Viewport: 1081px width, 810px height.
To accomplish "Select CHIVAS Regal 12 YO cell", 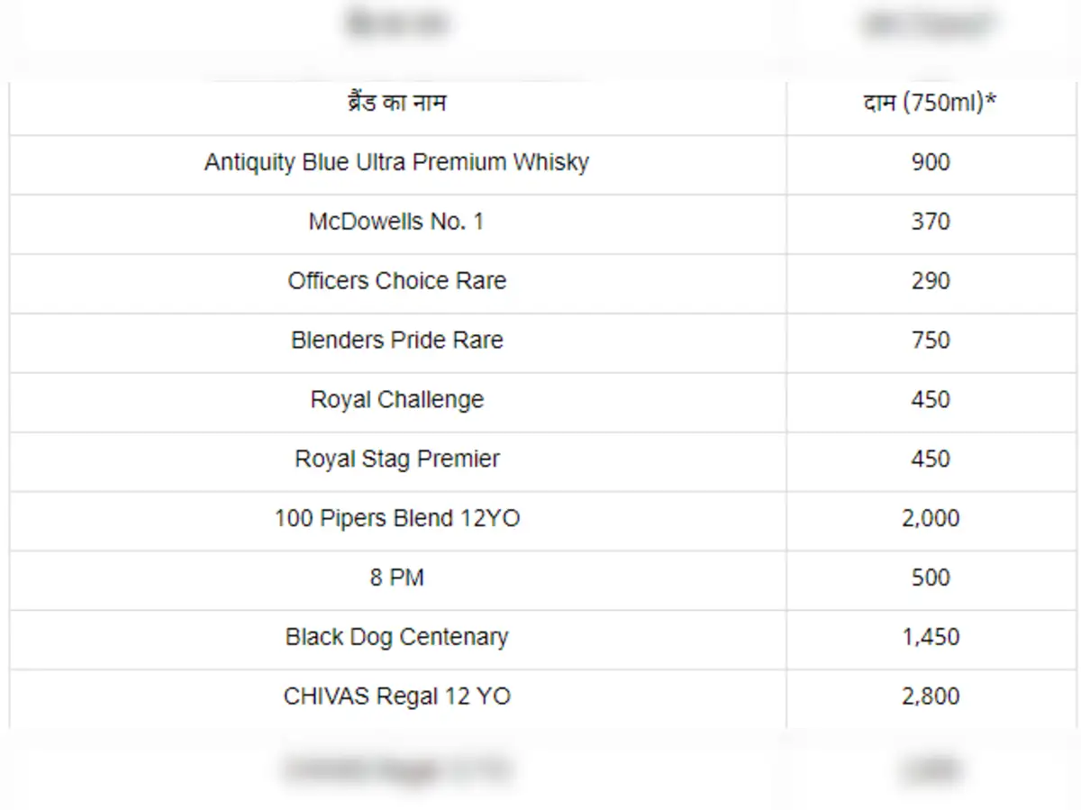I will click(x=396, y=697).
